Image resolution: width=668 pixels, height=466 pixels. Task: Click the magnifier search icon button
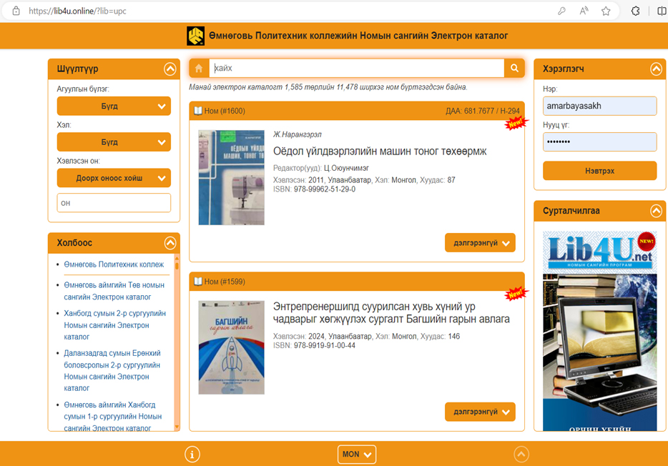[x=514, y=69]
